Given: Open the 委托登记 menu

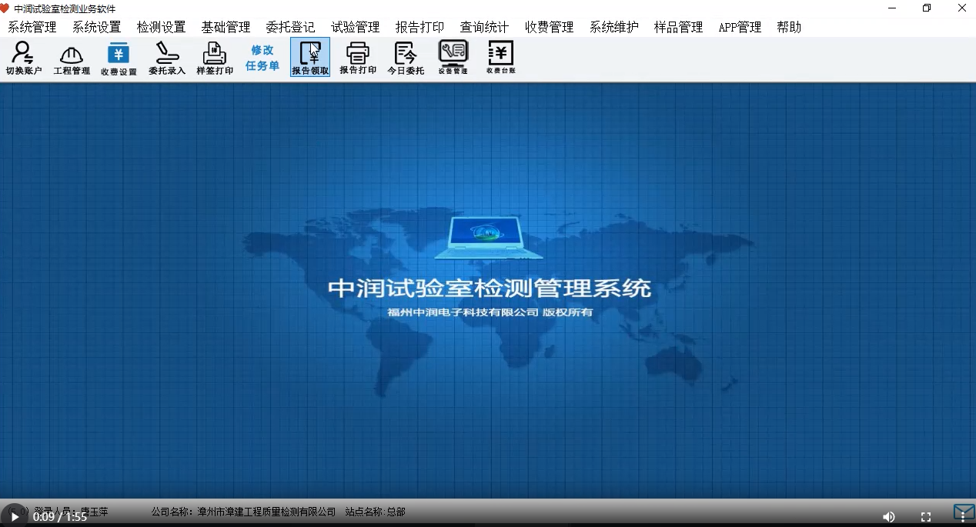Looking at the screenshot, I should click(x=291, y=27).
